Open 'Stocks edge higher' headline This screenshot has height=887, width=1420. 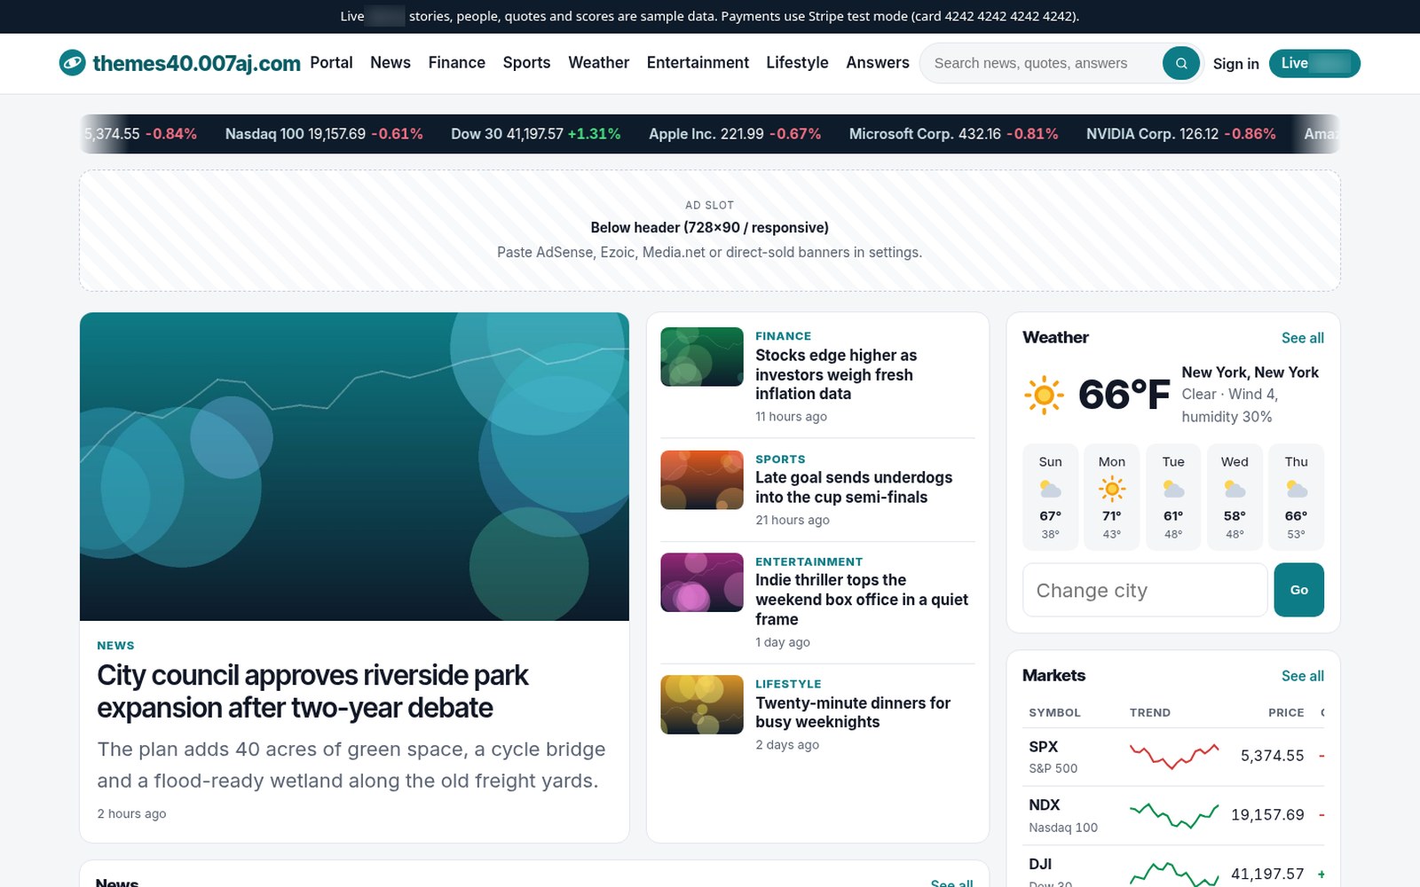pos(836,374)
